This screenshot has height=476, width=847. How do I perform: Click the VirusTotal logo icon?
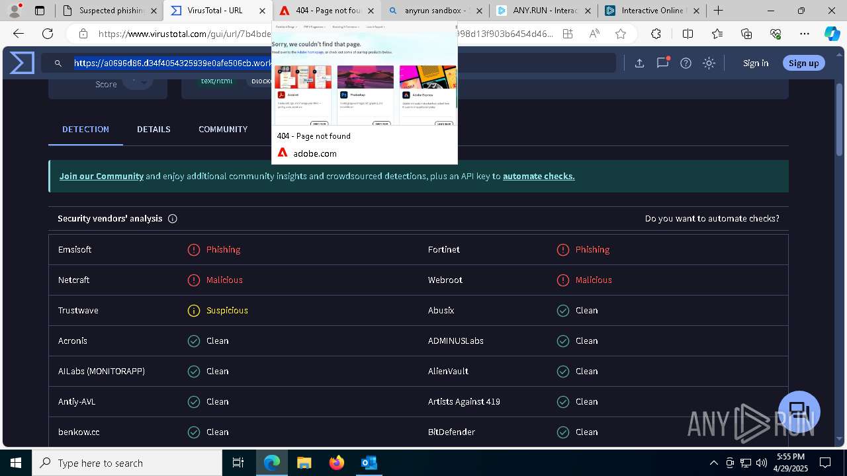point(21,63)
